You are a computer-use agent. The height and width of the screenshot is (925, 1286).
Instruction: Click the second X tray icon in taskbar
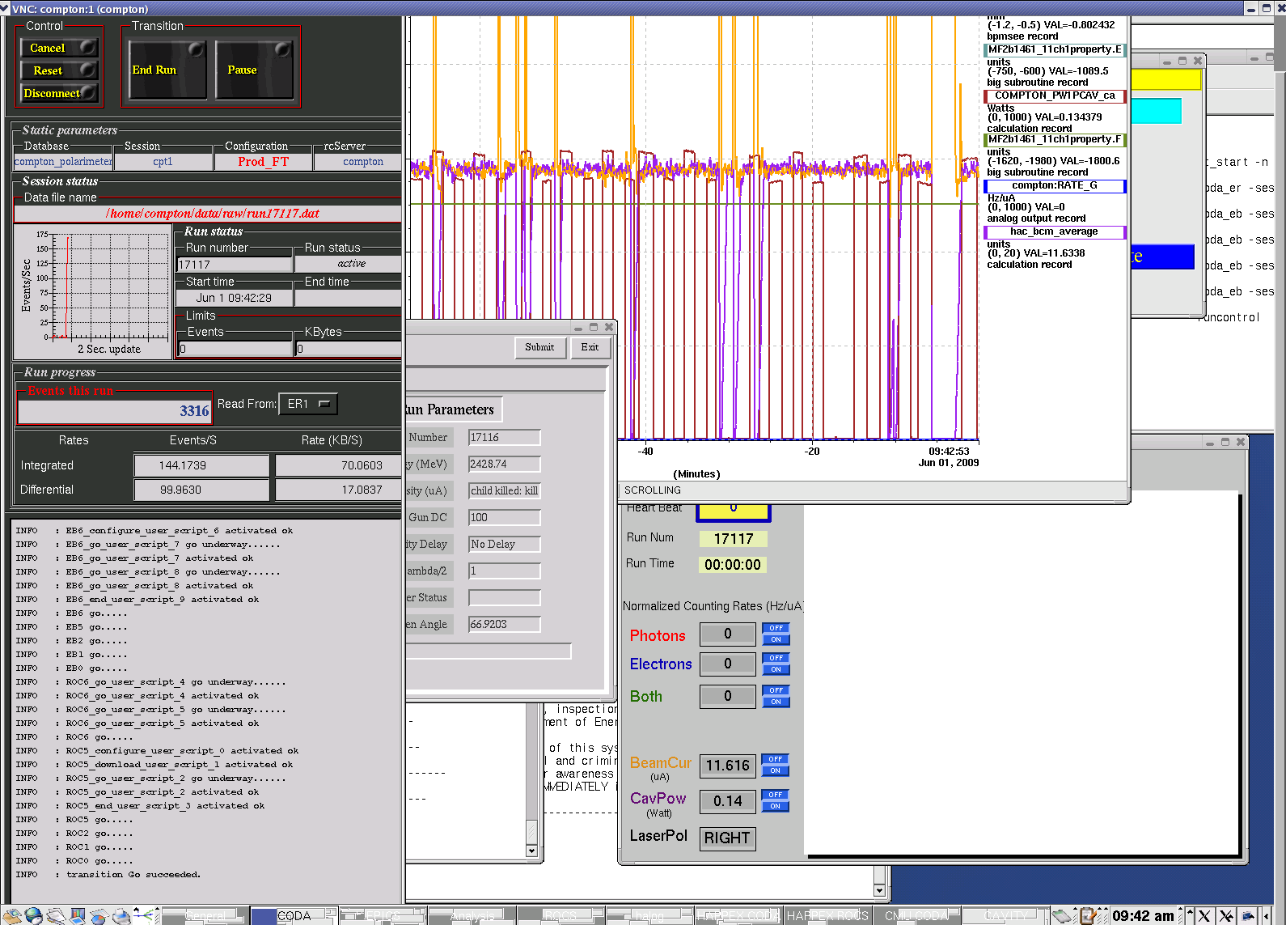pos(1227,916)
